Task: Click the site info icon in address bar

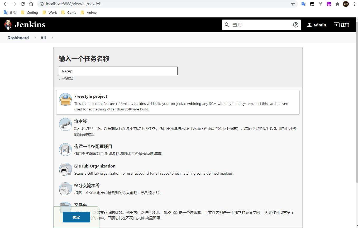Action: [41, 4]
